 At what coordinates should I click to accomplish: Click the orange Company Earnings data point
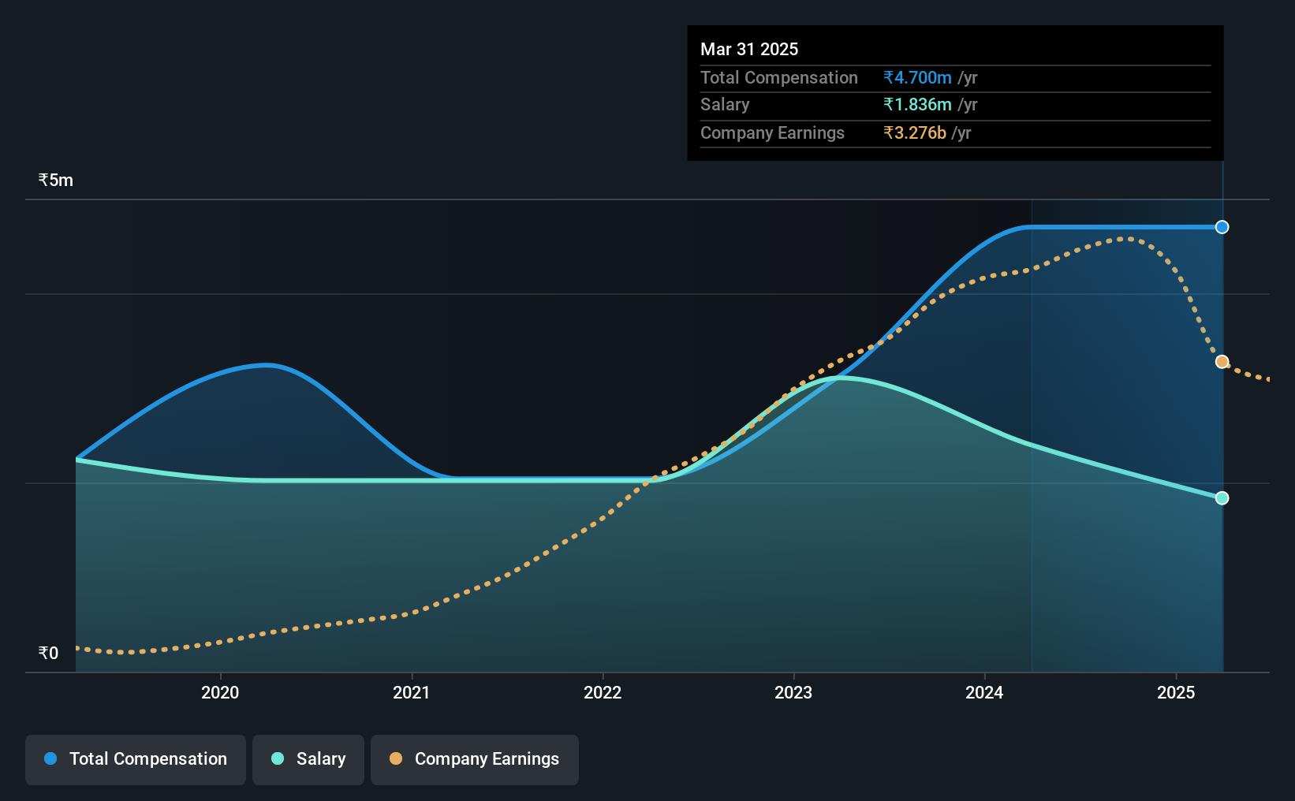click(x=1222, y=362)
